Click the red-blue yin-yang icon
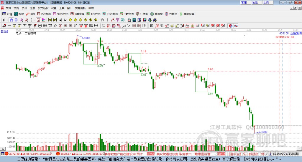Screen dimensions: 302x162 (x=231, y=26)
